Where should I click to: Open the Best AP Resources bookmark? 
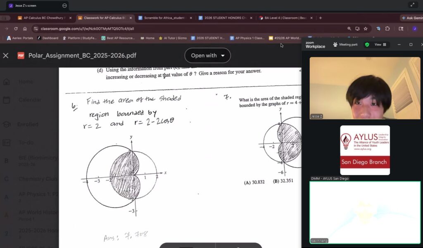(x=118, y=38)
